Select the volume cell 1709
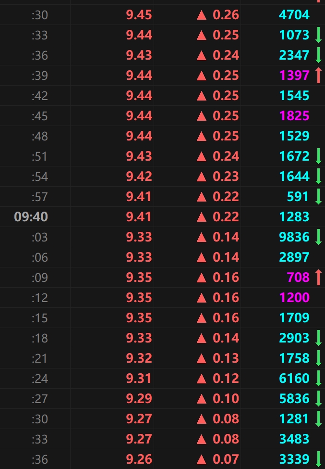The image size is (325, 469). pyautogui.click(x=294, y=317)
